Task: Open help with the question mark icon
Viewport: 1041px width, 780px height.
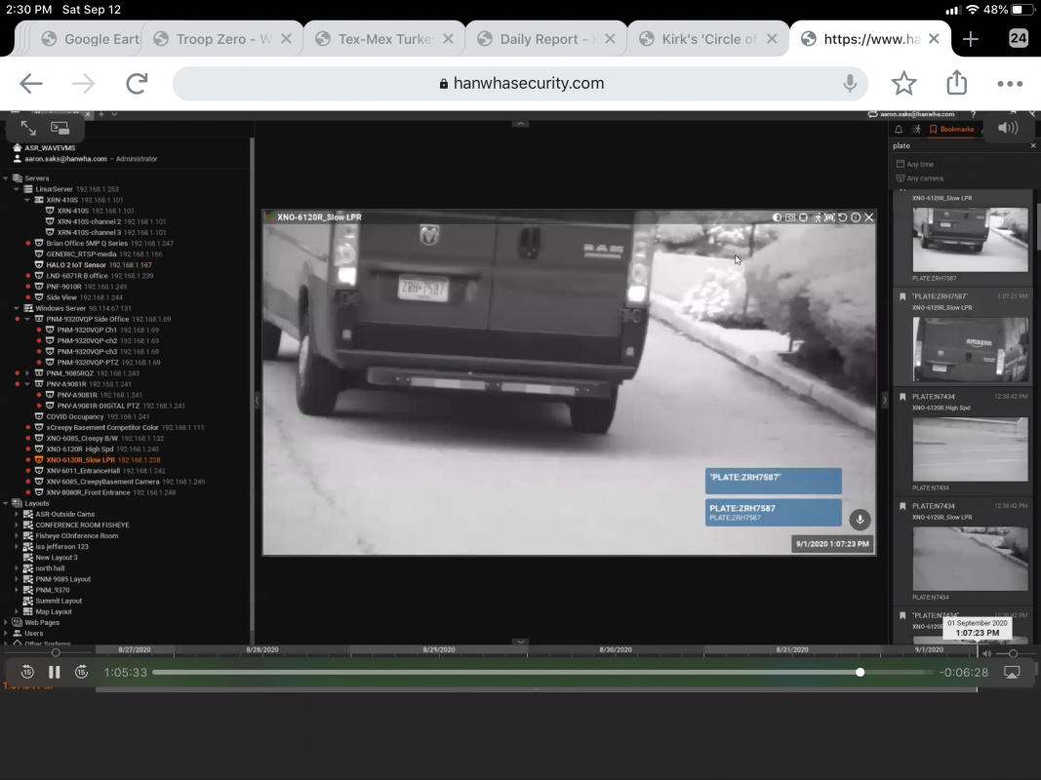Action: pyautogui.click(x=974, y=114)
